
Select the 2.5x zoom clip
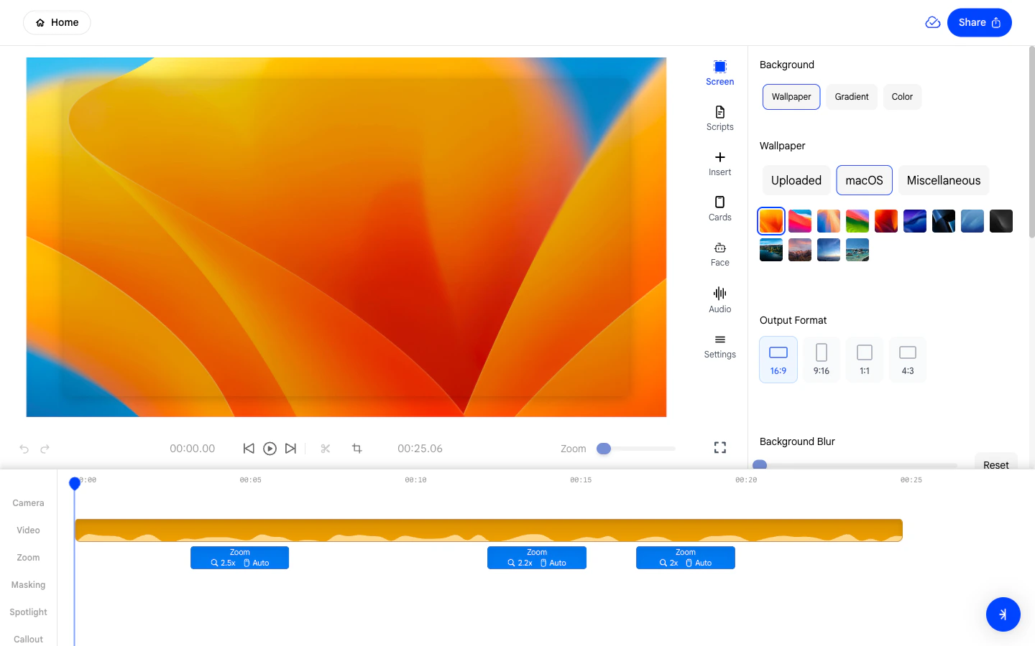click(239, 558)
